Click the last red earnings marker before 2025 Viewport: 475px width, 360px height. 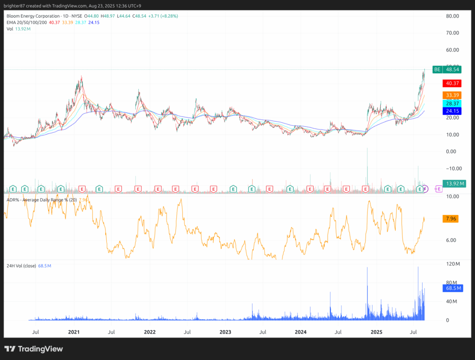tap(366, 189)
